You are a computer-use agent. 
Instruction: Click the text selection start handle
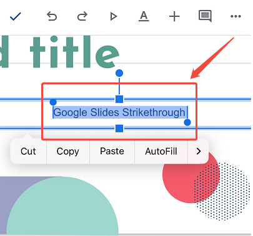[x=53, y=102]
